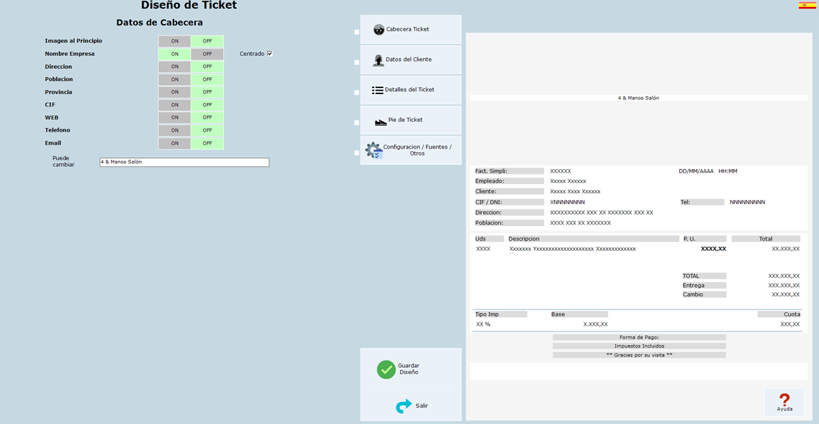
Task: Enable the Telefono ON option
Action: point(175,130)
